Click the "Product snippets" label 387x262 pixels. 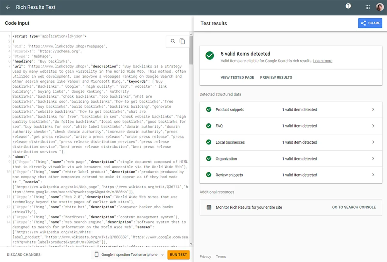[x=230, y=110]
